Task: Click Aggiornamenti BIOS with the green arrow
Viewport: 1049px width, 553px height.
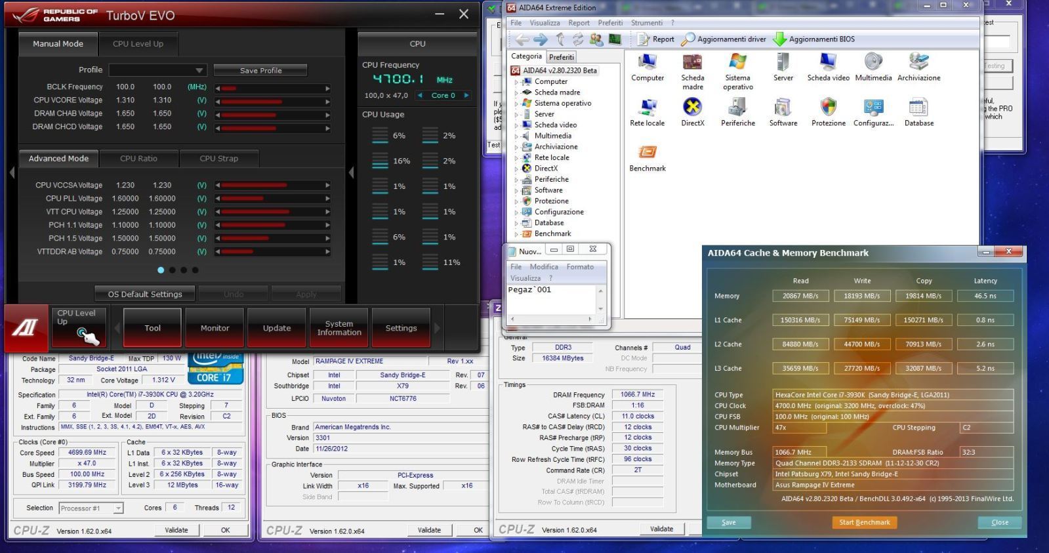Action: 813,39
